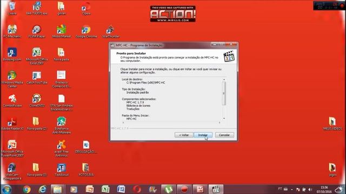Open the avast! Free Antivirus desktop shortcut
The height and width of the screenshot is (194, 346).
pos(62,148)
